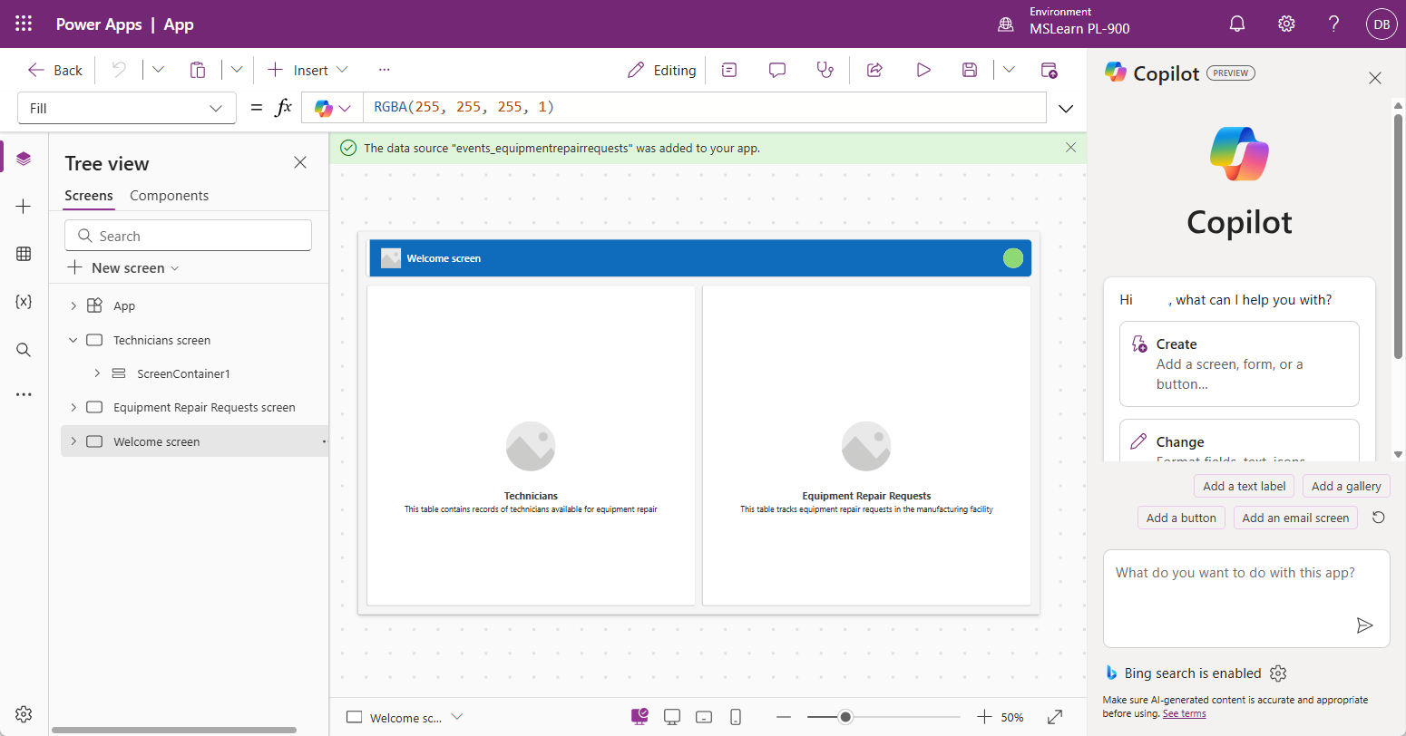Expand Equipment Repair Requests screen node
Image resolution: width=1406 pixels, height=736 pixels.
tap(73, 408)
